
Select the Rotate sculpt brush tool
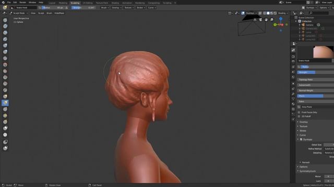(x=5, y=122)
